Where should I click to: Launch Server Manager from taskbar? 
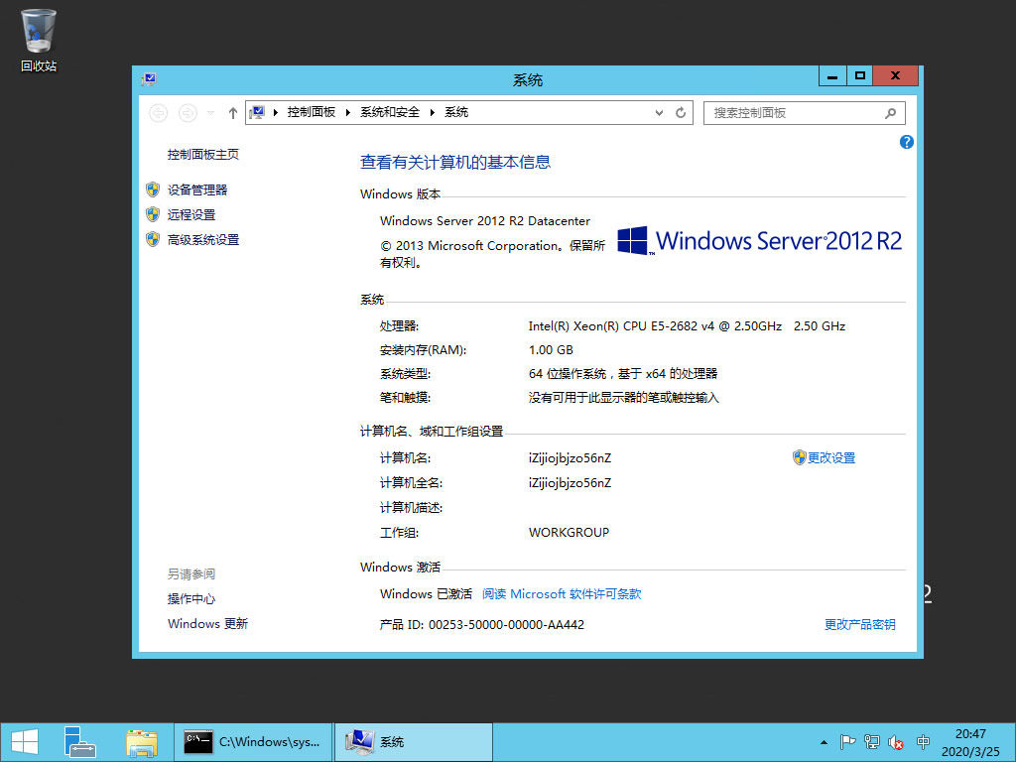(x=79, y=742)
